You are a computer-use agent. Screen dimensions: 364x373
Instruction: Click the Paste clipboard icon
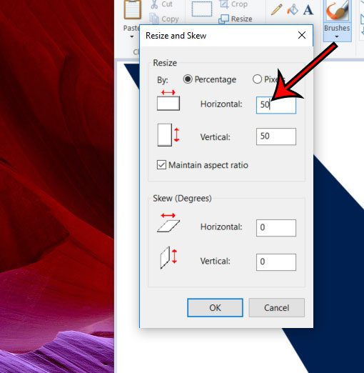click(x=133, y=9)
